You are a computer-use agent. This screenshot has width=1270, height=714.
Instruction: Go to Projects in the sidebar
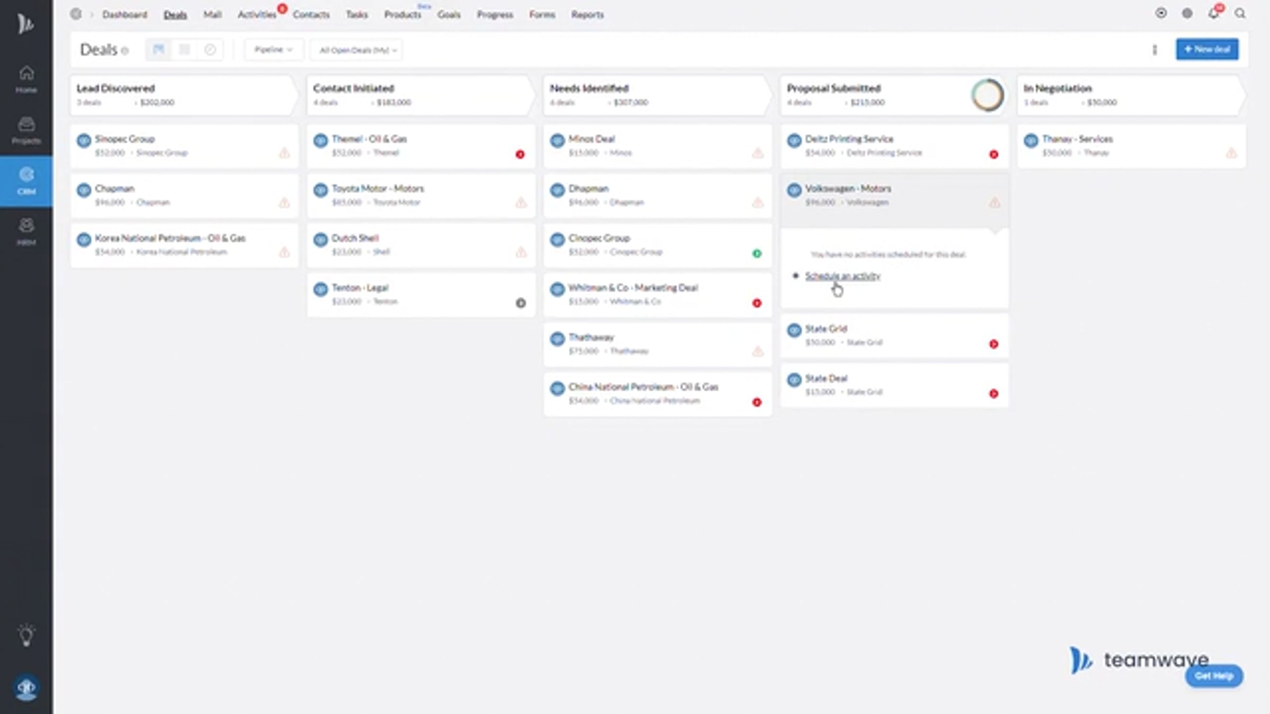point(26,130)
